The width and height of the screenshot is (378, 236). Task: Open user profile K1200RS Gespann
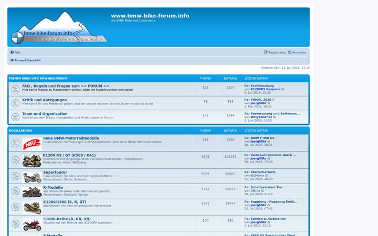[x=266, y=89]
